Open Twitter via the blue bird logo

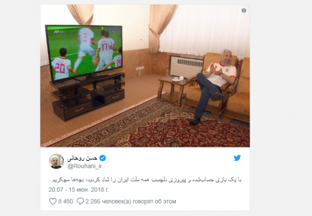237,158
